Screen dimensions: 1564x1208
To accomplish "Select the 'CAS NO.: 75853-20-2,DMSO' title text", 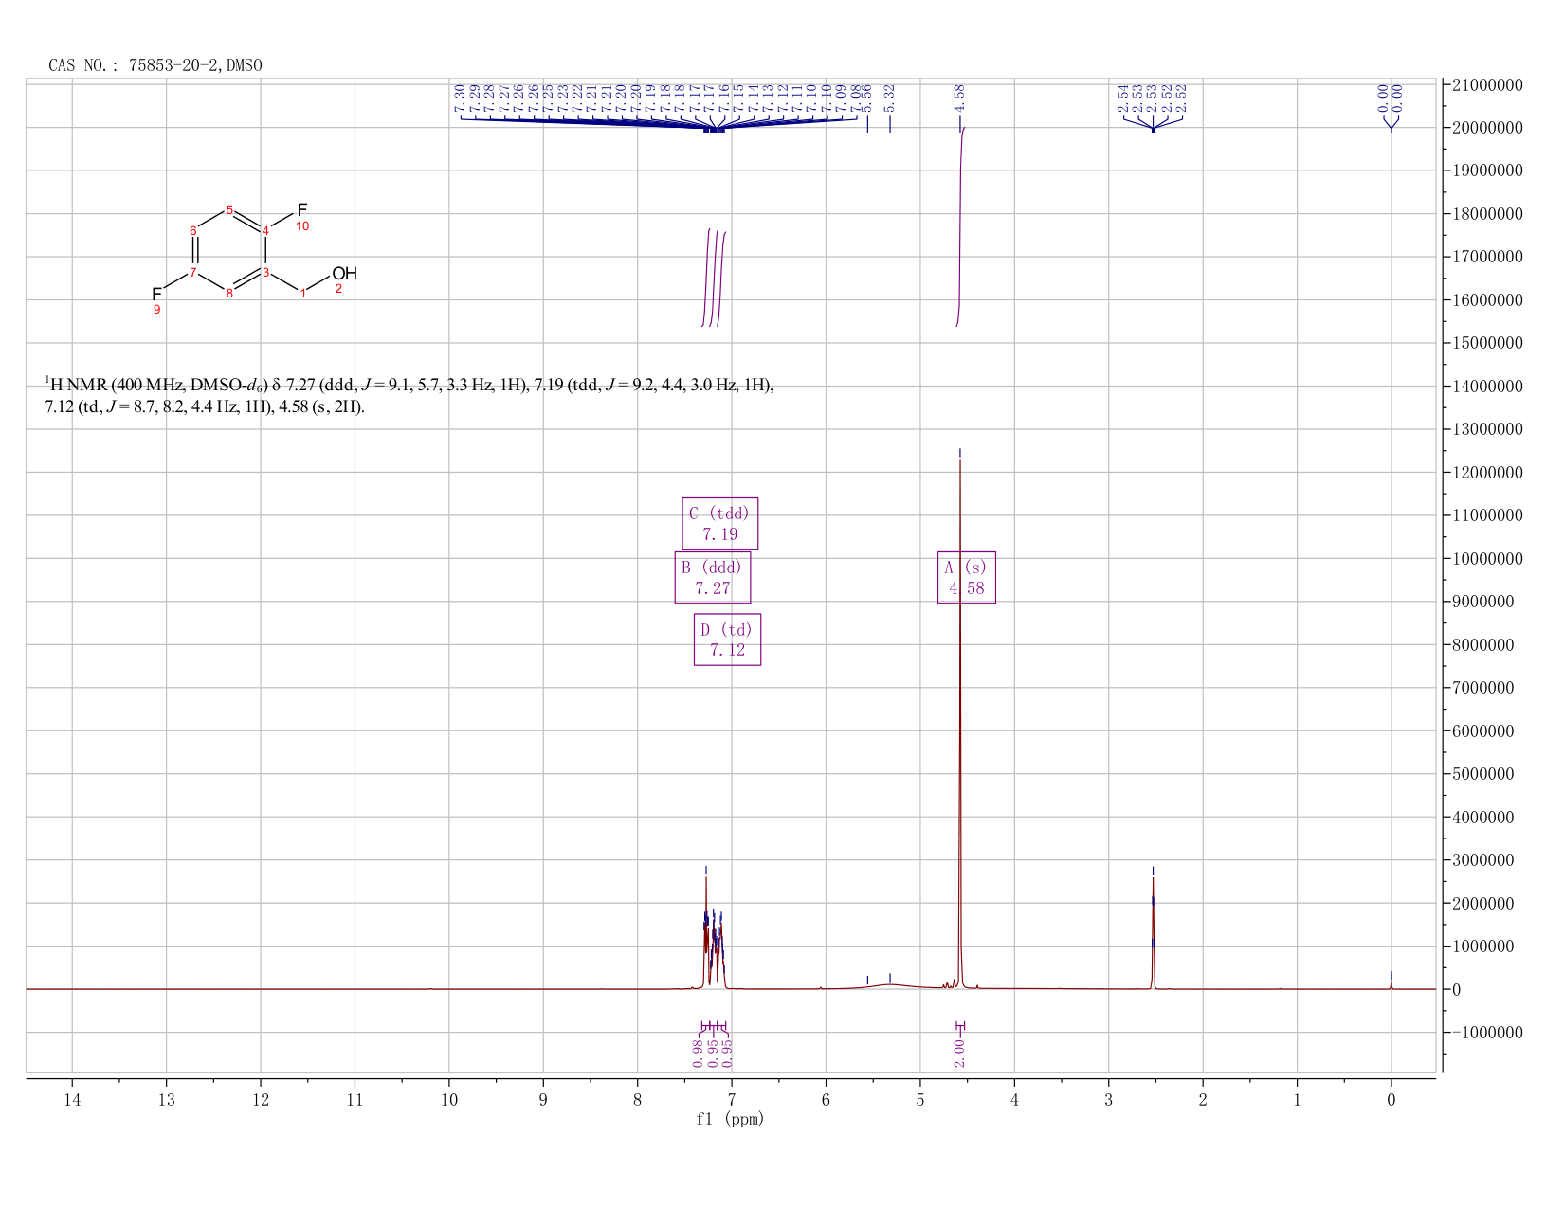I will (155, 65).
